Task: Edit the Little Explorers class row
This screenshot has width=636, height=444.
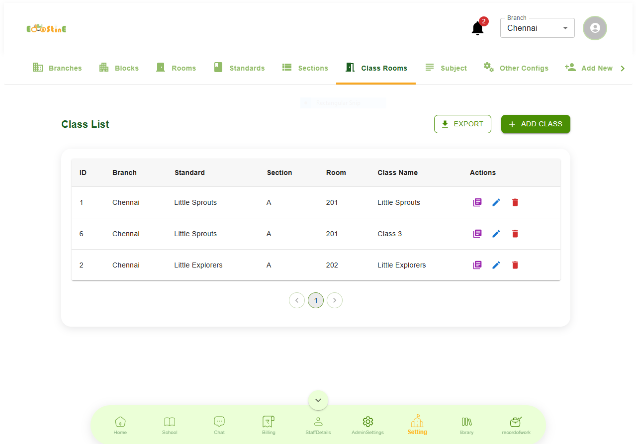Action: click(x=496, y=265)
